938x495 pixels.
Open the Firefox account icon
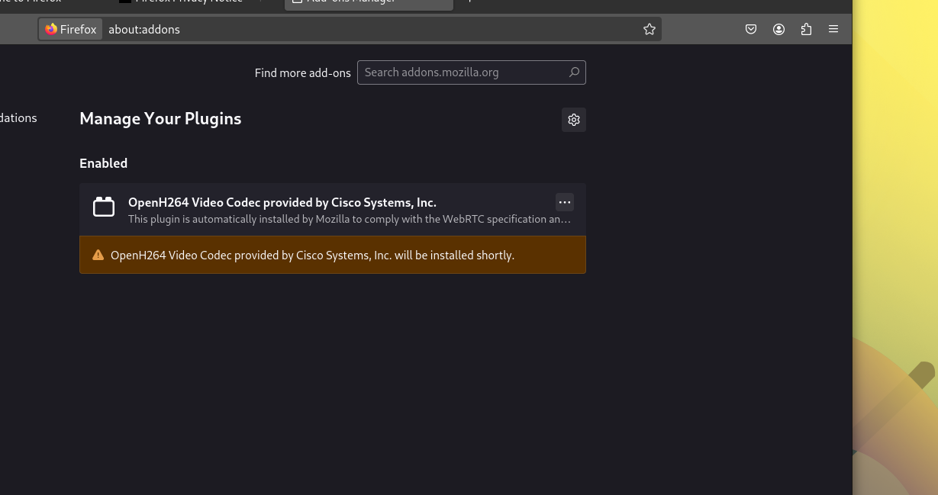778,29
